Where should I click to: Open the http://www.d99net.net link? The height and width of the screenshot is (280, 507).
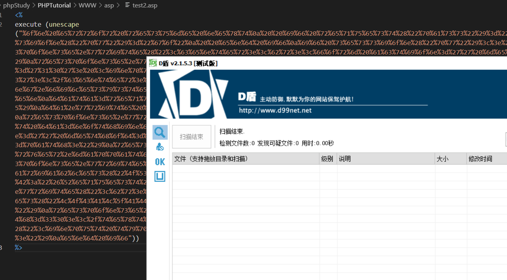275,110
